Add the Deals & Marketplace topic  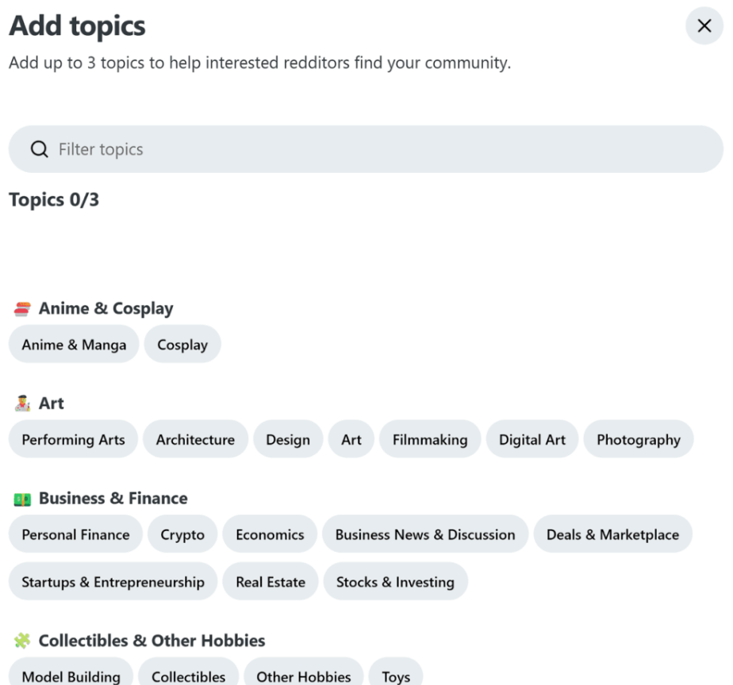[x=612, y=534]
